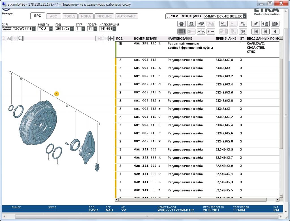Switch to the TOOLS tab
Image resolution: width=290 pixels, height=221 pixels.
(70, 16)
